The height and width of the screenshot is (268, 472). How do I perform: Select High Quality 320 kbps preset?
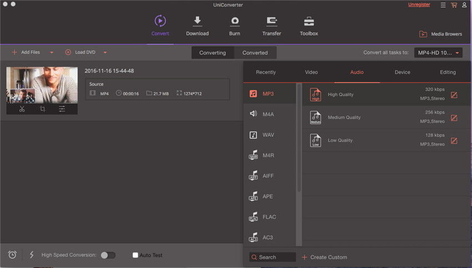(x=386, y=94)
